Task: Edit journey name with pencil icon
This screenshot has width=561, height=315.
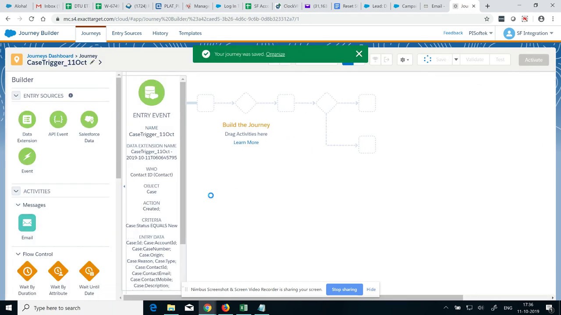Action: pos(92,63)
